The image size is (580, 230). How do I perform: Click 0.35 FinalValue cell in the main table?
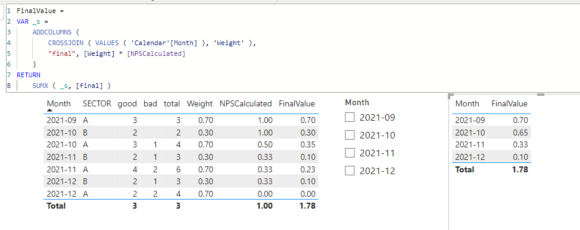pyautogui.click(x=308, y=145)
